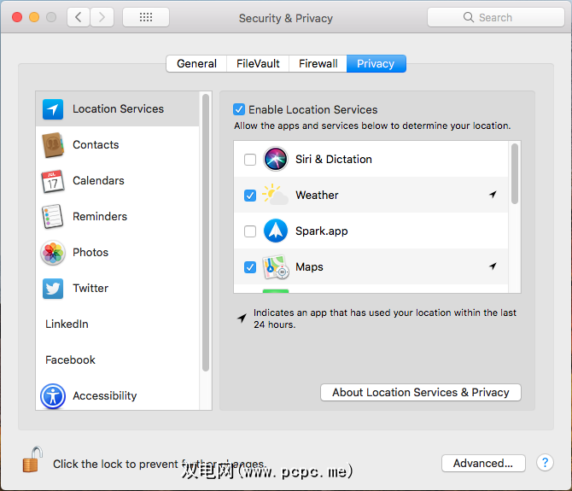Viewport: 572px width, 491px height.
Task: Show all preferences grid button
Action: point(146,17)
